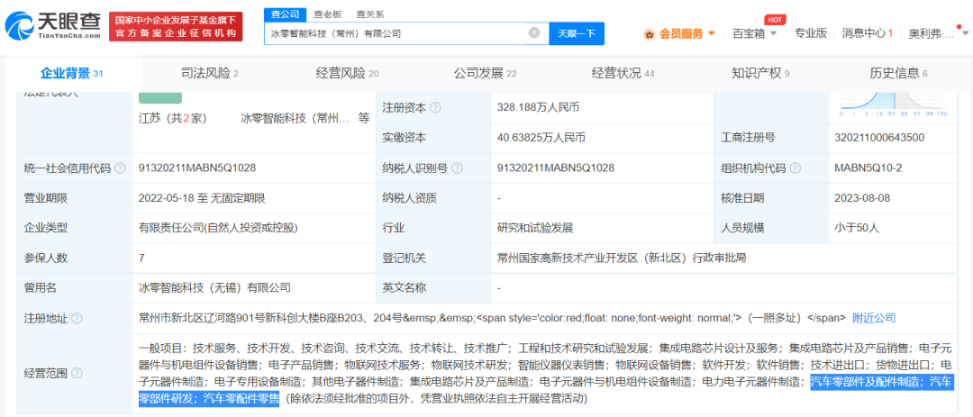Click help icon beside 组织机构代码
973x417 pixels.
click(x=795, y=168)
